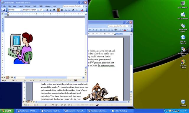This screenshot has height=113, width=189.
Task: Open border options arrow in Document1 toolbar
Action: 79,10
